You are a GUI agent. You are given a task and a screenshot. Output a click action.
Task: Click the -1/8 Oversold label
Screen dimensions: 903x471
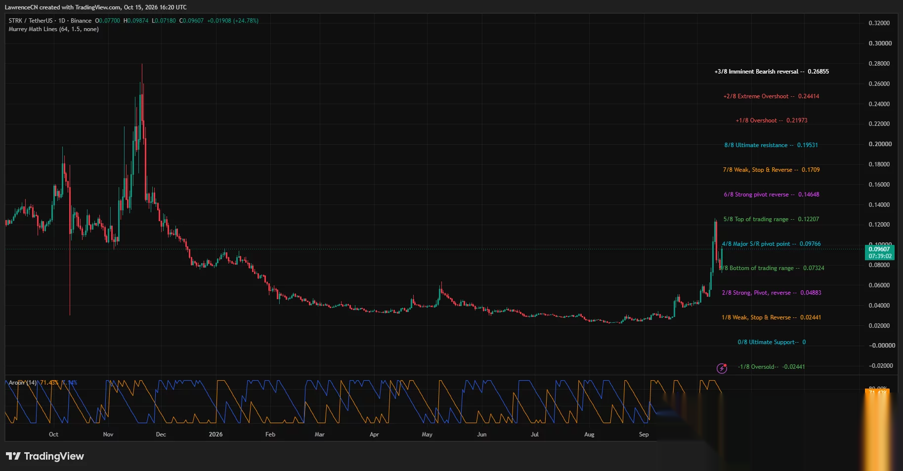[771, 367]
